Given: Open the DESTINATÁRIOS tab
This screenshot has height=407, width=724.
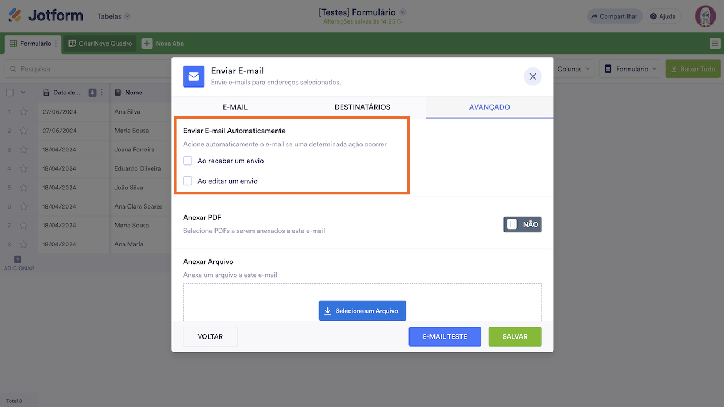Looking at the screenshot, I should coord(363,107).
